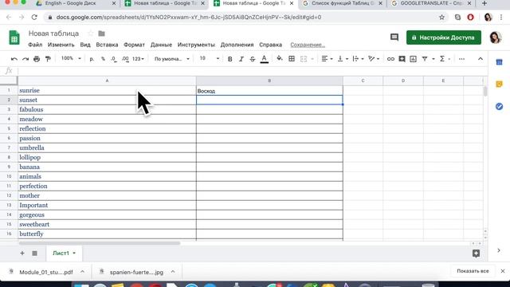Reload the browser page
Image resolution: width=510 pixels, height=287 pixels.
(34, 18)
